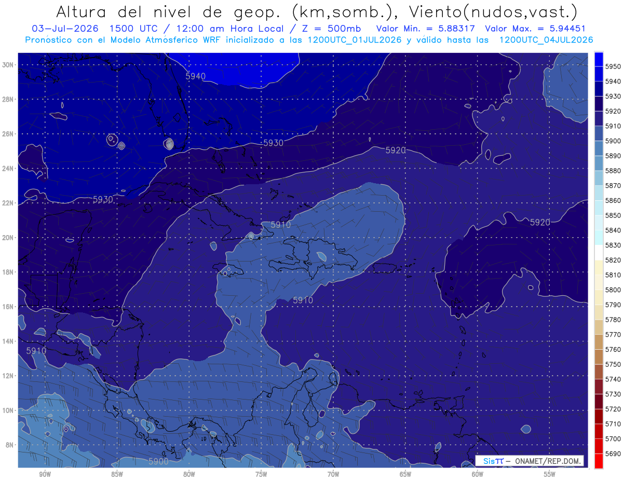Click the 20N latitude axis label

8,238
